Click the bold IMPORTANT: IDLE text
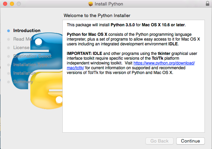Viewport: 212px width, 149px height. coord(83,54)
